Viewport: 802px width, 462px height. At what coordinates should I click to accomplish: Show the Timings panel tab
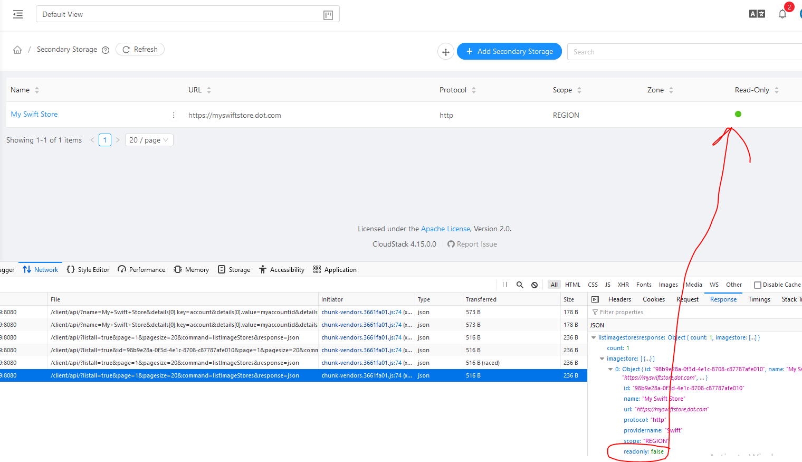(759, 299)
